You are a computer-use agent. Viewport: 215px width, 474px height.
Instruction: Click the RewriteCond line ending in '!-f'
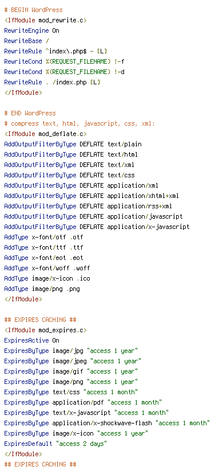(x=65, y=61)
